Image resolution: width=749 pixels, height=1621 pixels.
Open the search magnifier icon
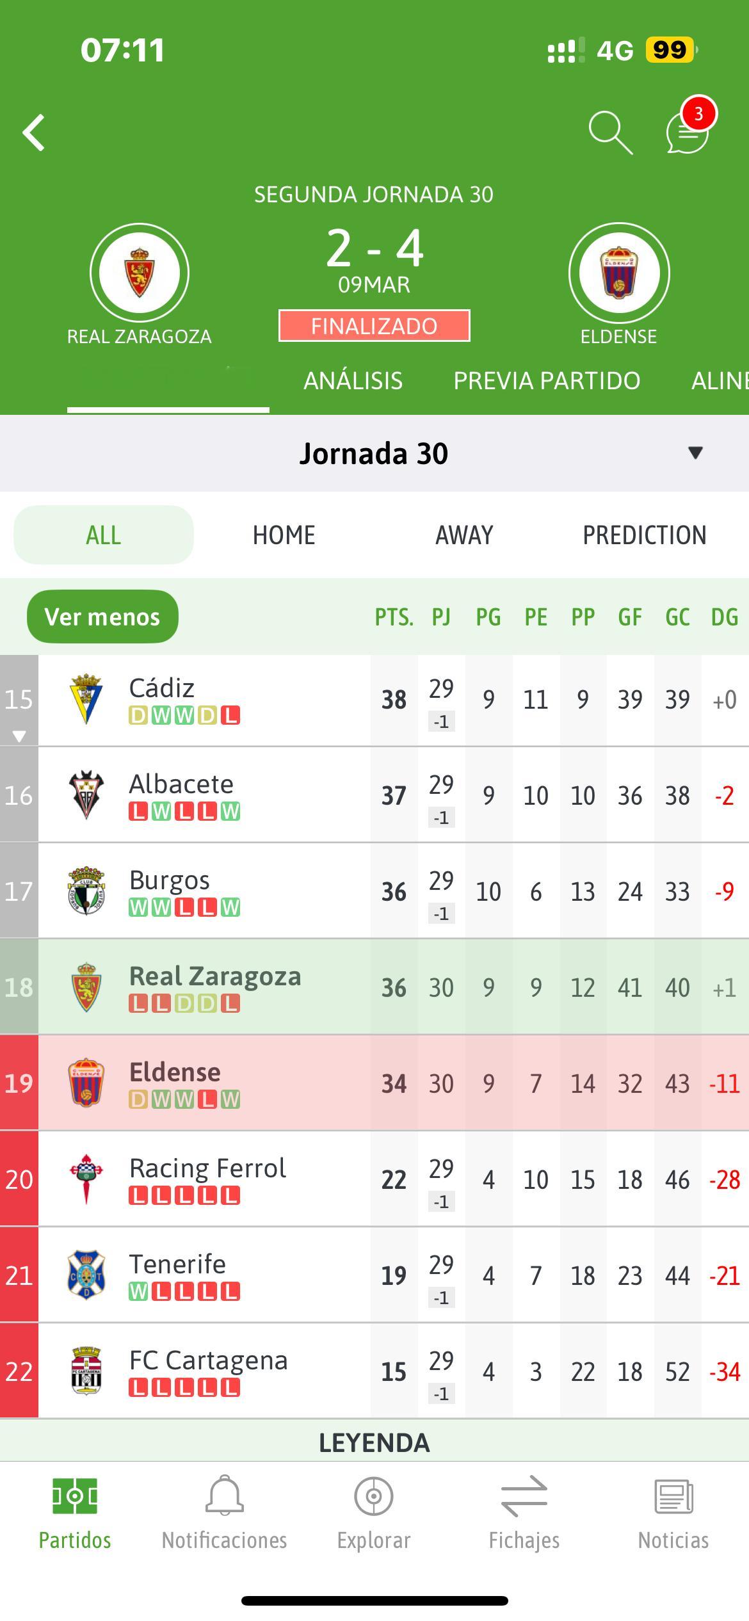coord(610,133)
